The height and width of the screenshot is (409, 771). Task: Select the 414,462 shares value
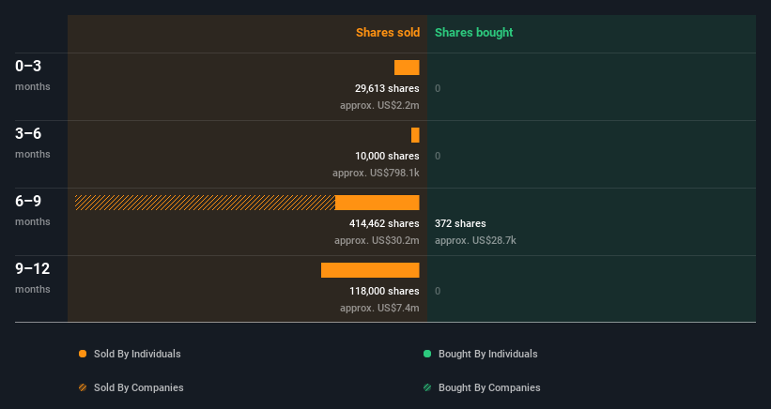click(x=384, y=223)
